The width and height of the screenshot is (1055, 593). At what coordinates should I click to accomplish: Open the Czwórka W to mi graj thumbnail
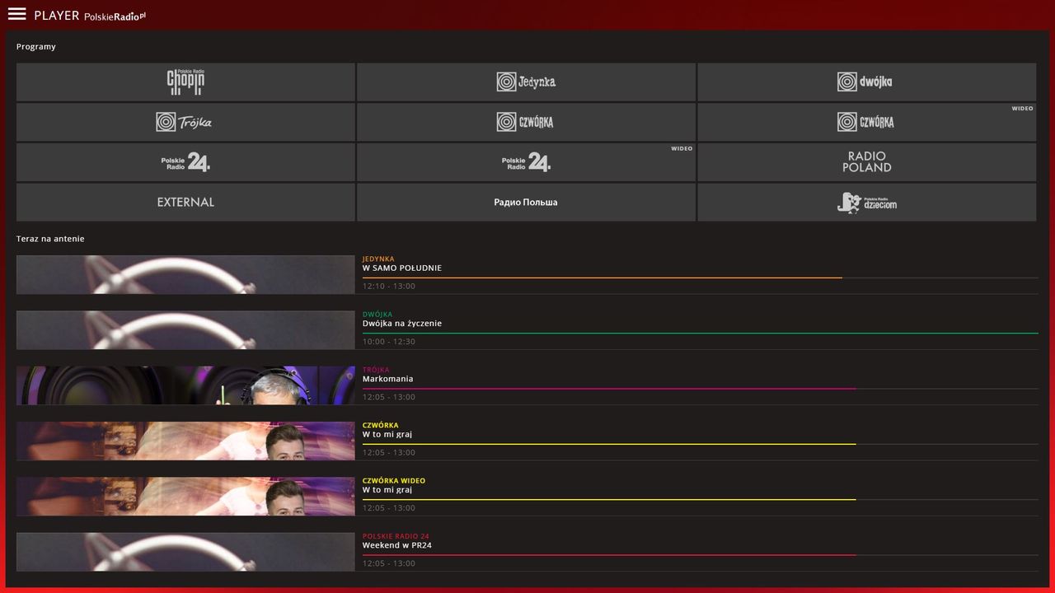[x=185, y=441]
